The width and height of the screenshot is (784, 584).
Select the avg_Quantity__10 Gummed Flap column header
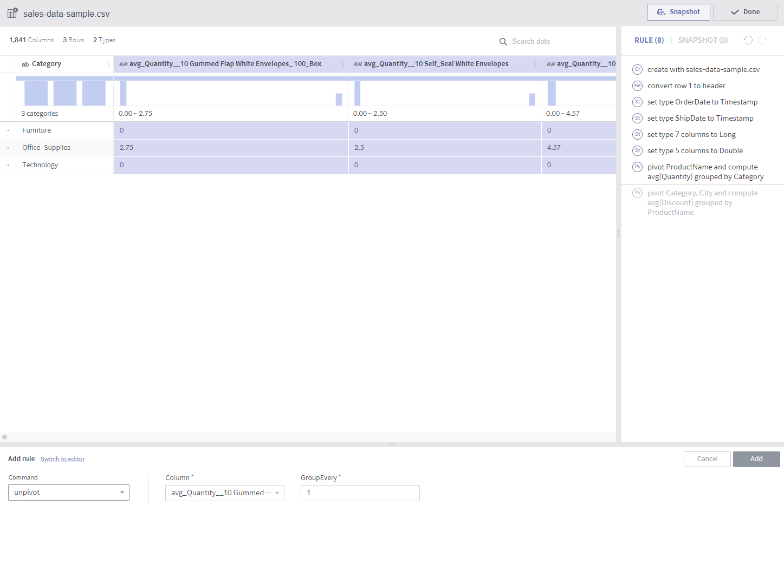point(231,64)
